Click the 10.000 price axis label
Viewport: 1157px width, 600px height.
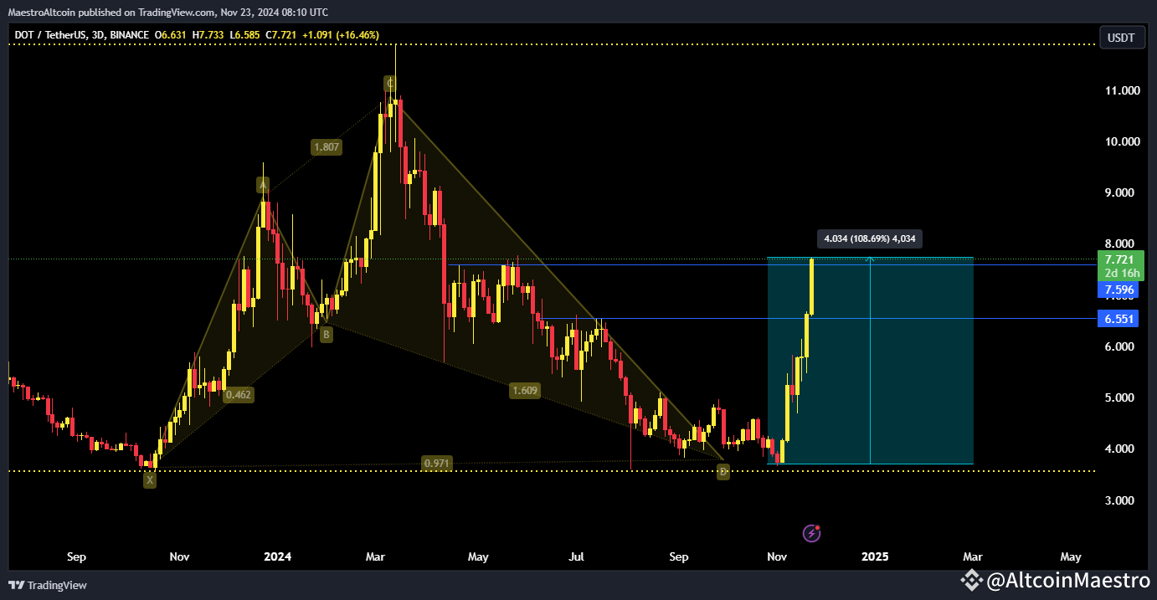point(1123,141)
